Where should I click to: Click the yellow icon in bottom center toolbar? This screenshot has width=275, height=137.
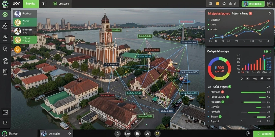tap(157, 134)
